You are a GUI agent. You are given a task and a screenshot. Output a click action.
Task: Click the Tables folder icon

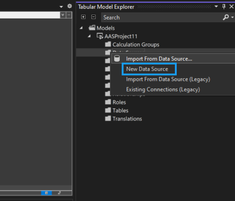coord(108,110)
